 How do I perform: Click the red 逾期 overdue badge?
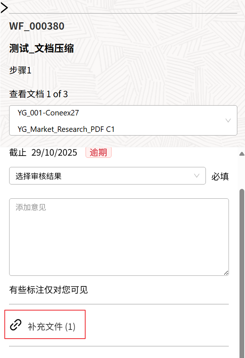[98, 152]
